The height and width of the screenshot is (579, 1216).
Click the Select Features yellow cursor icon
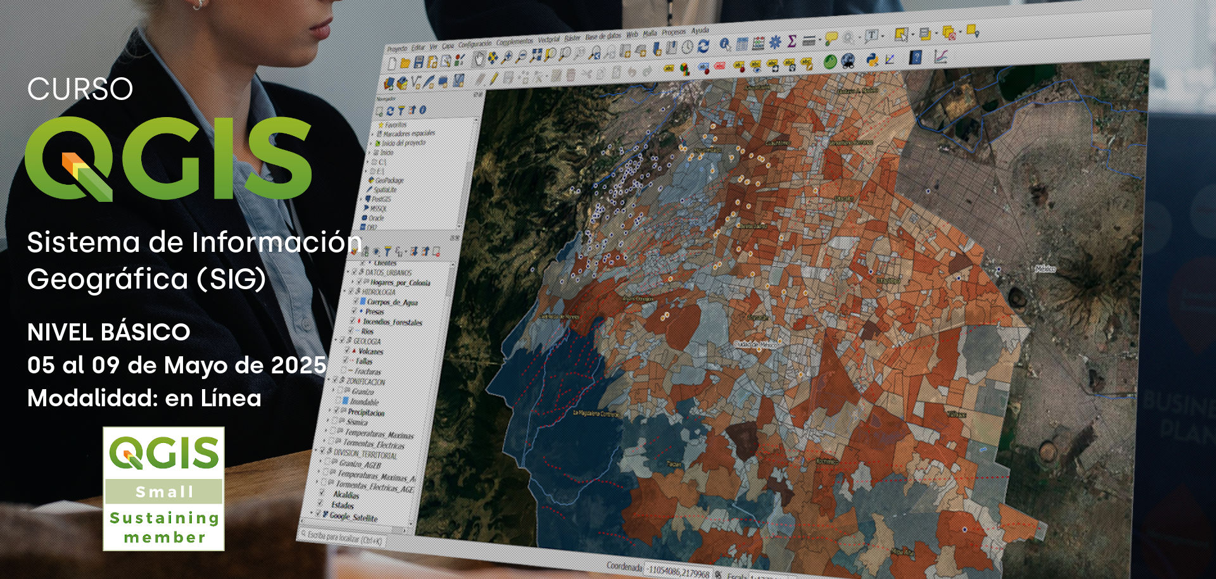(902, 35)
